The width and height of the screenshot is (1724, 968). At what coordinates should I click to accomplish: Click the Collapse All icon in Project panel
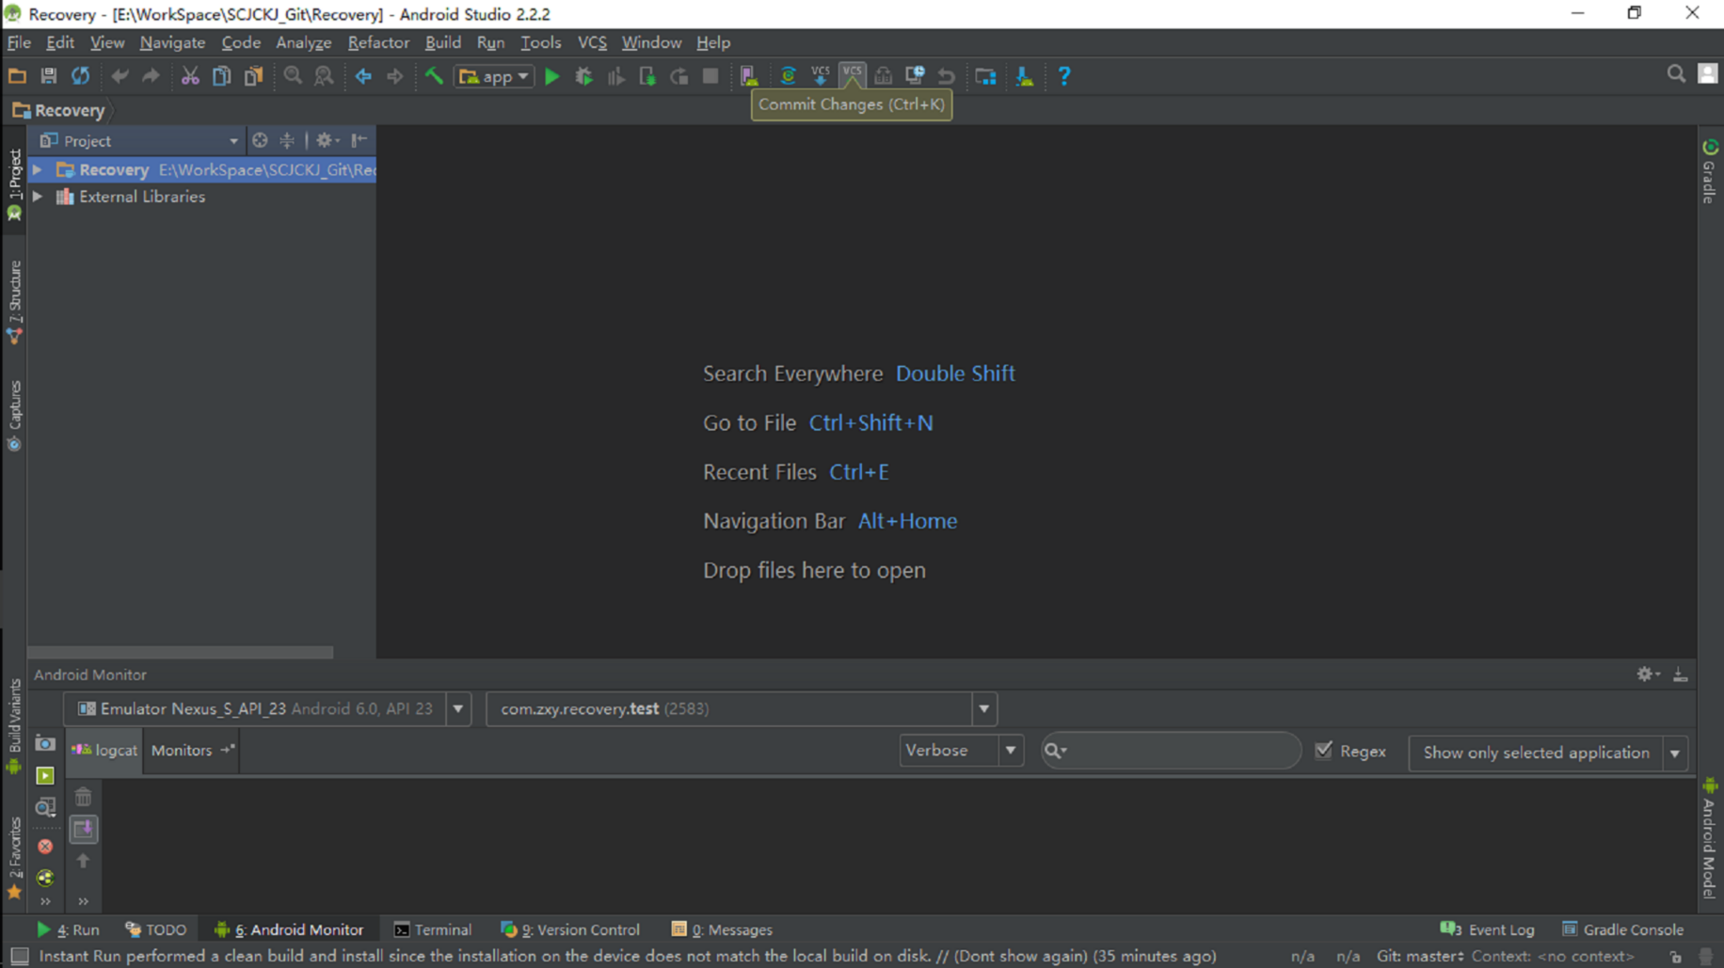(x=287, y=140)
